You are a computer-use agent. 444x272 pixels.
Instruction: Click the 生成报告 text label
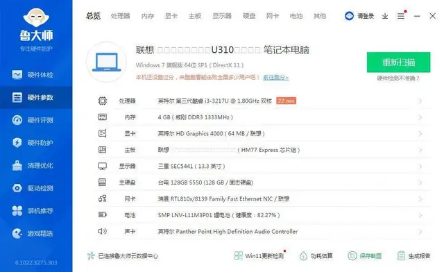[x=419, y=256]
